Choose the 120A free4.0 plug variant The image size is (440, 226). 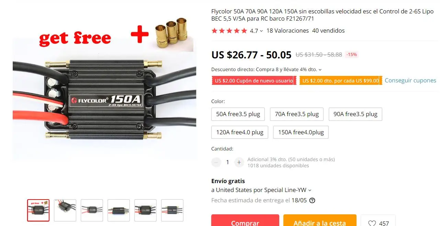coord(240,132)
